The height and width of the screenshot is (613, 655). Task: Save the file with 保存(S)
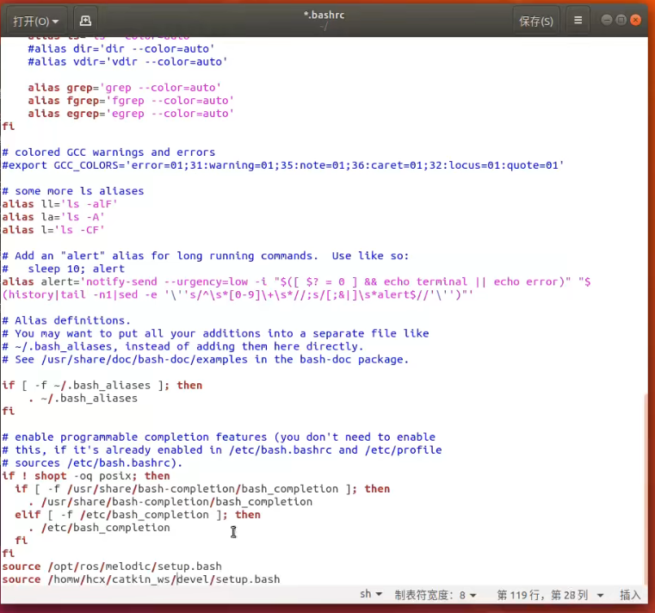(536, 21)
